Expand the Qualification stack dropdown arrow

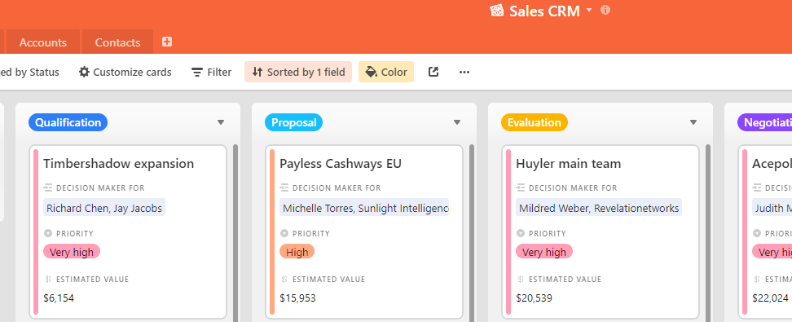[221, 122]
